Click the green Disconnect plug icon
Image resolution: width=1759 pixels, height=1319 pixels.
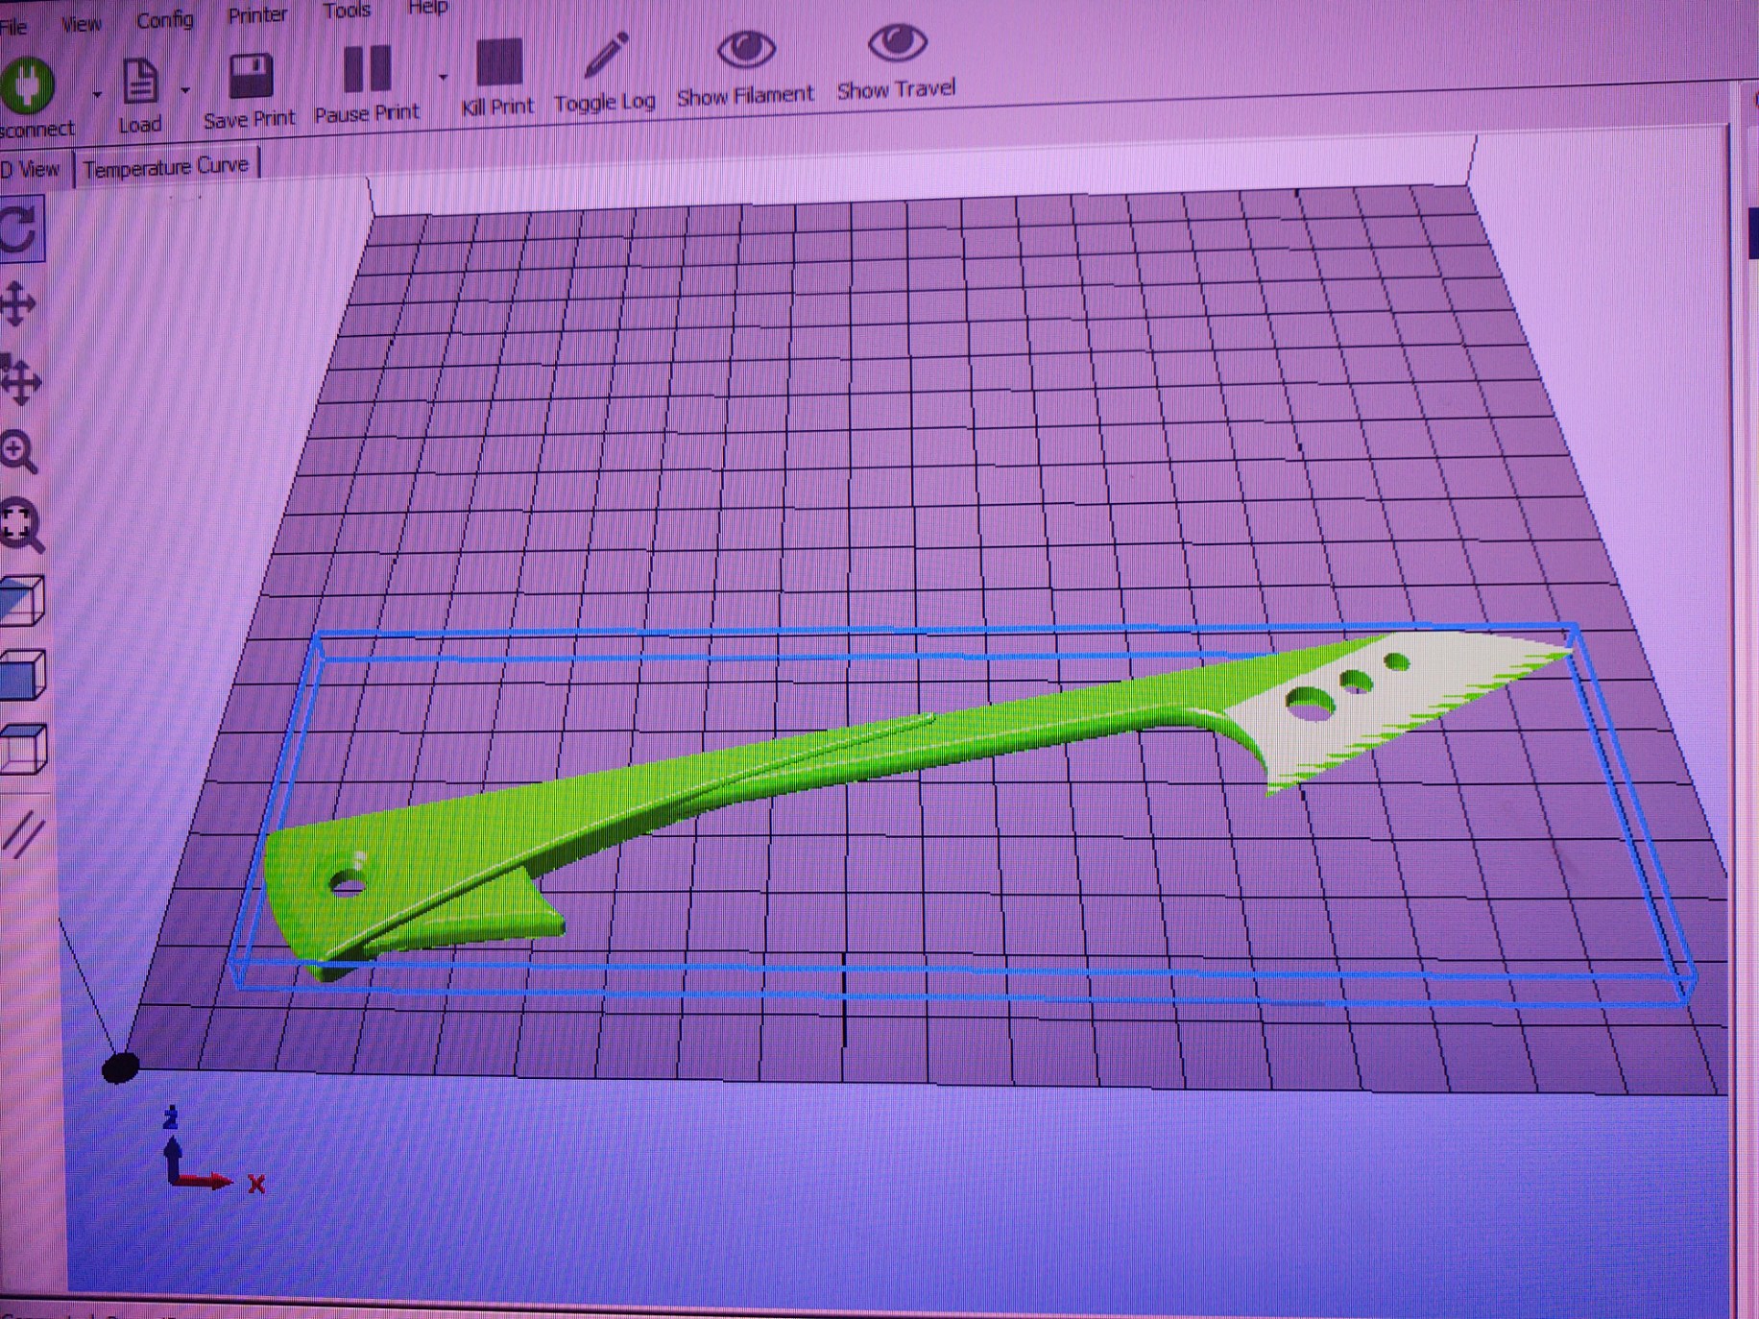[x=28, y=87]
